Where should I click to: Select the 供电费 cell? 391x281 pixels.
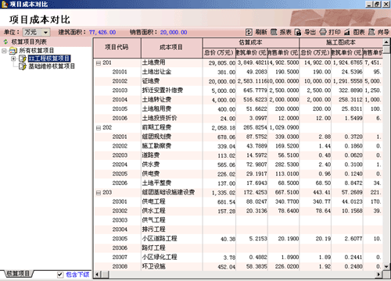tap(172, 174)
